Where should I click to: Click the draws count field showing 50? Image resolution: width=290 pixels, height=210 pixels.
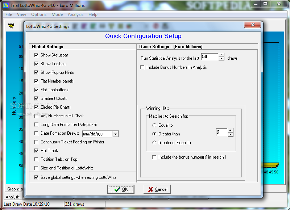(x=210, y=56)
